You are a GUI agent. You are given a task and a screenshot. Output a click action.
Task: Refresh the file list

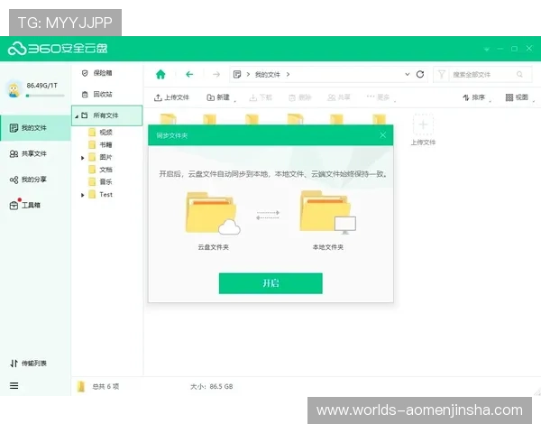[x=420, y=74]
